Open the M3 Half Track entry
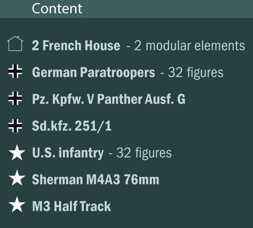The image size is (253, 228). tap(71, 206)
